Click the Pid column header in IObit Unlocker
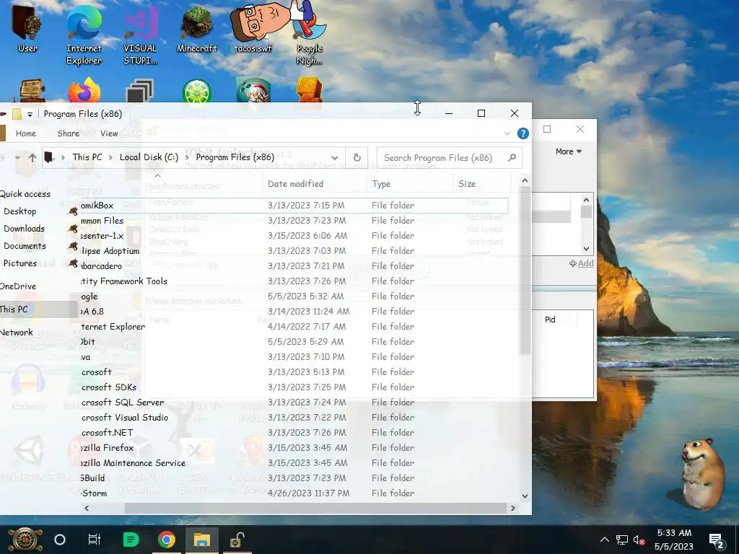739x554 pixels. tap(550, 320)
